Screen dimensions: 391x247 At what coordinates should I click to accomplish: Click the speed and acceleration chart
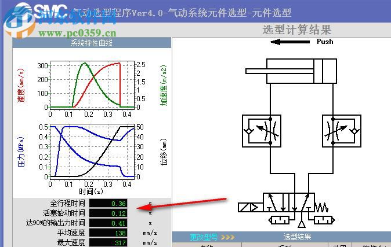pyautogui.click(x=92, y=84)
